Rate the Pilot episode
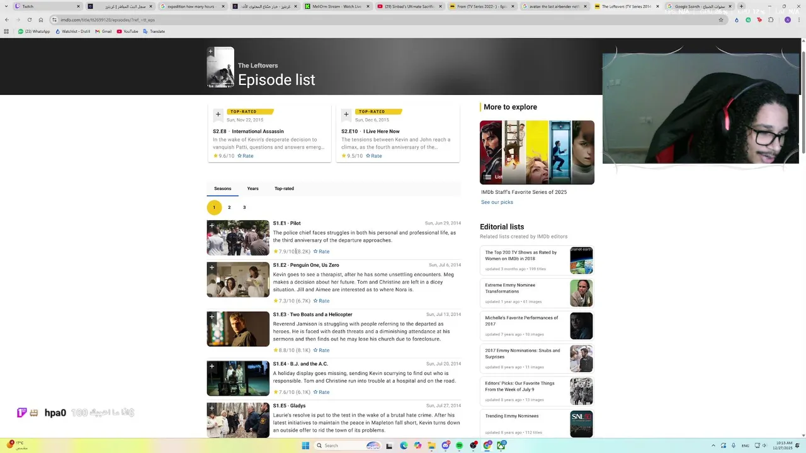 click(322, 252)
